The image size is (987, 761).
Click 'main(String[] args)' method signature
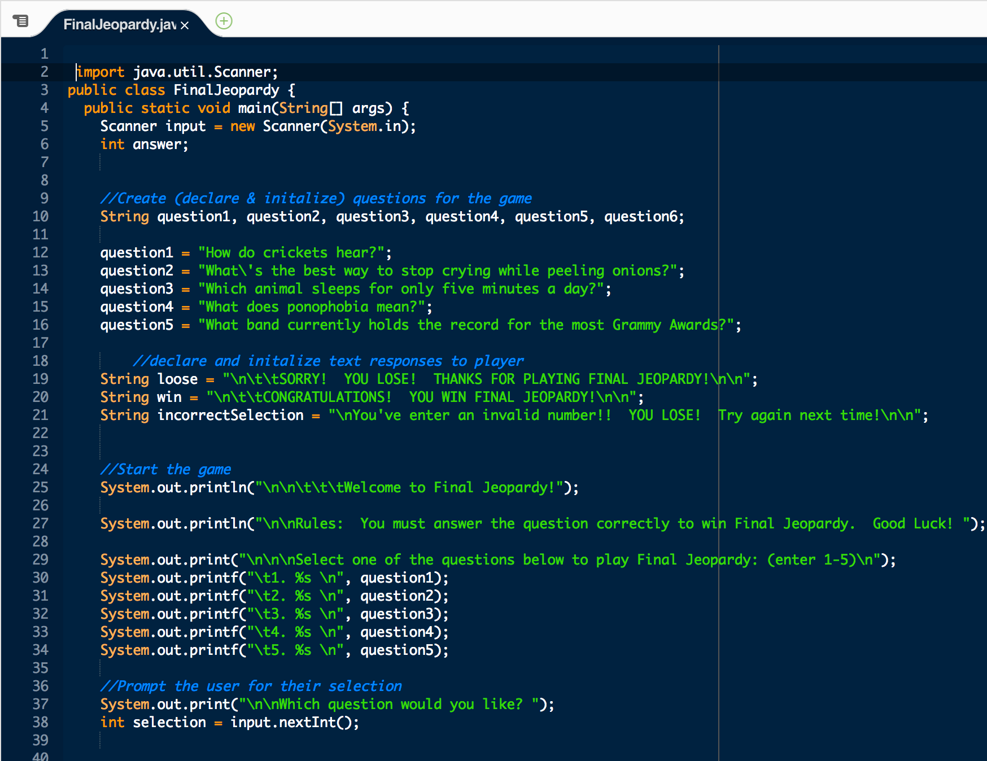point(315,108)
